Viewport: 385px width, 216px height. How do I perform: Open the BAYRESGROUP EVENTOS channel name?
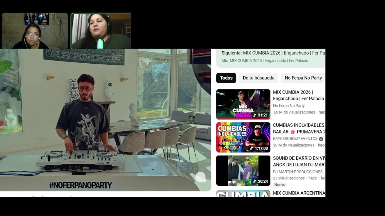pyautogui.click(x=295, y=139)
